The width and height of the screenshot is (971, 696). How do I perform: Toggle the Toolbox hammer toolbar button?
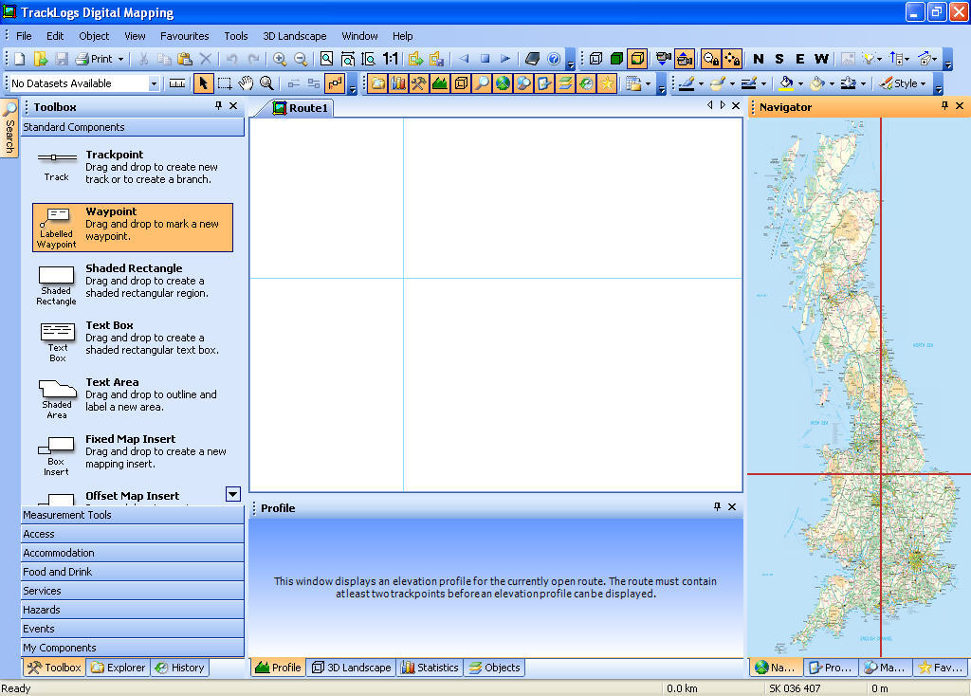(419, 83)
